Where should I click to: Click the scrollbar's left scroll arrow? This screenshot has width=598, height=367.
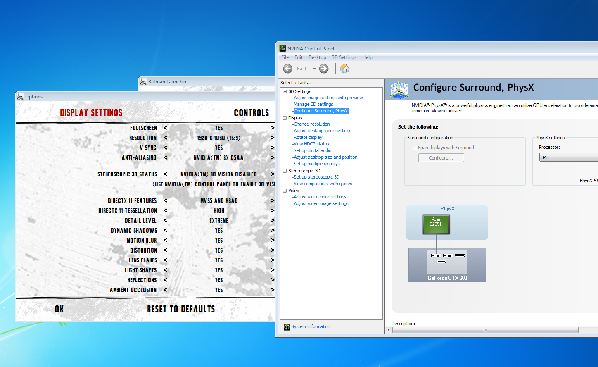[x=388, y=330]
